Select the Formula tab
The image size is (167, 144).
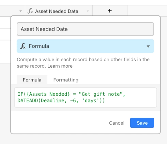coord(32,80)
